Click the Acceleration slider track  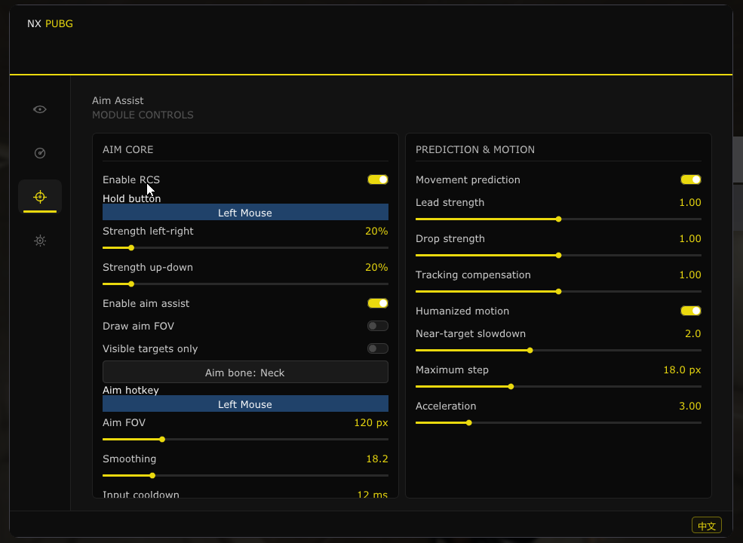pos(558,422)
